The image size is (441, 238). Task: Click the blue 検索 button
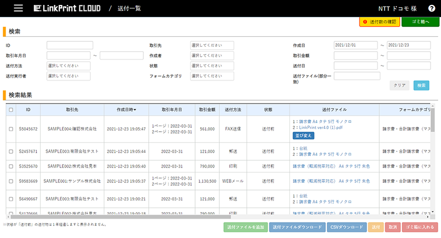[x=421, y=85]
